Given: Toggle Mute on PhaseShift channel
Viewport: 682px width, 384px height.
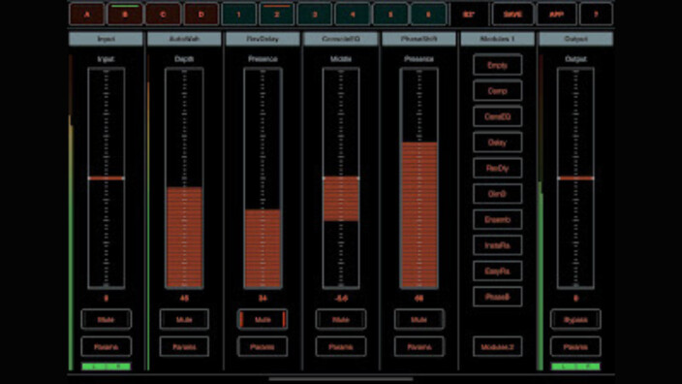Looking at the screenshot, I should (x=418, y=320).
